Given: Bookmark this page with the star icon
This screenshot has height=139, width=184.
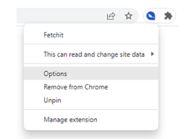Looking at the screenshot, I should tap(129, 16).
